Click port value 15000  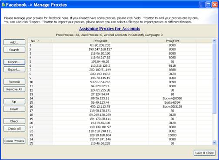coord(172,135)
